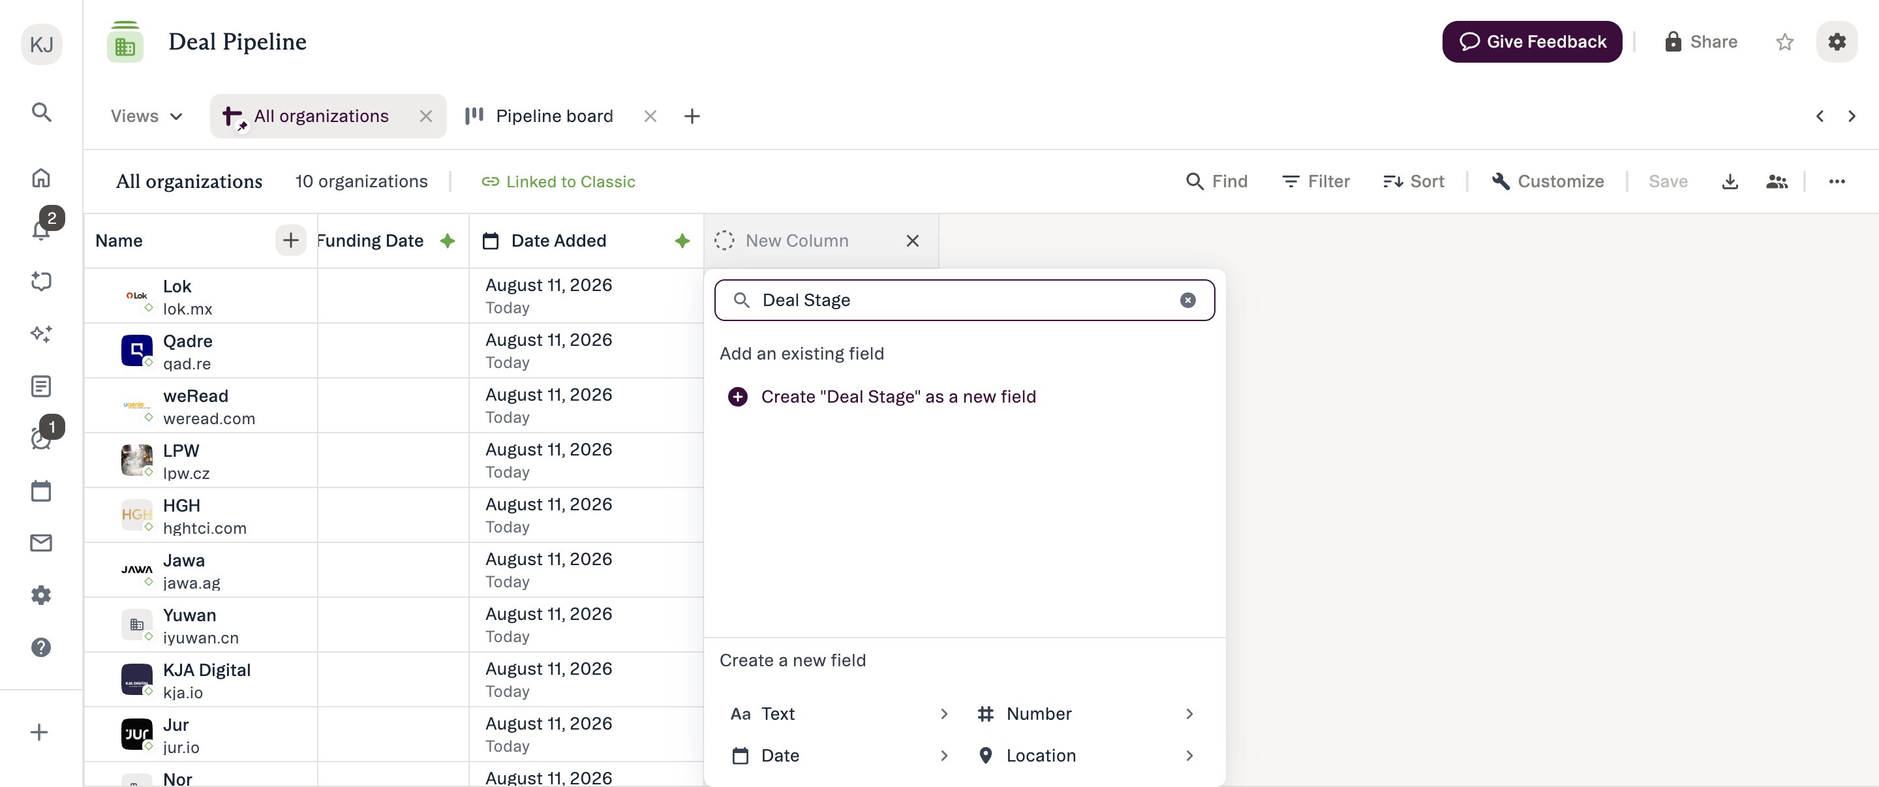
Task: Click the green sparkle on Funding Date column
Action: (447, 241)
